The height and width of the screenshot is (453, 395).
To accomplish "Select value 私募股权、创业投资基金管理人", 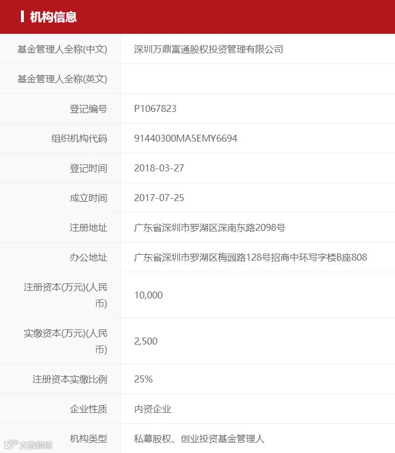I will (x=199, y=438).
